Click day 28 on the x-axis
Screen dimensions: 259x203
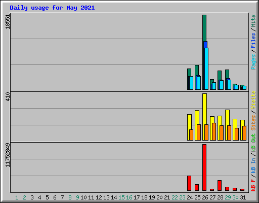(220, 197)
